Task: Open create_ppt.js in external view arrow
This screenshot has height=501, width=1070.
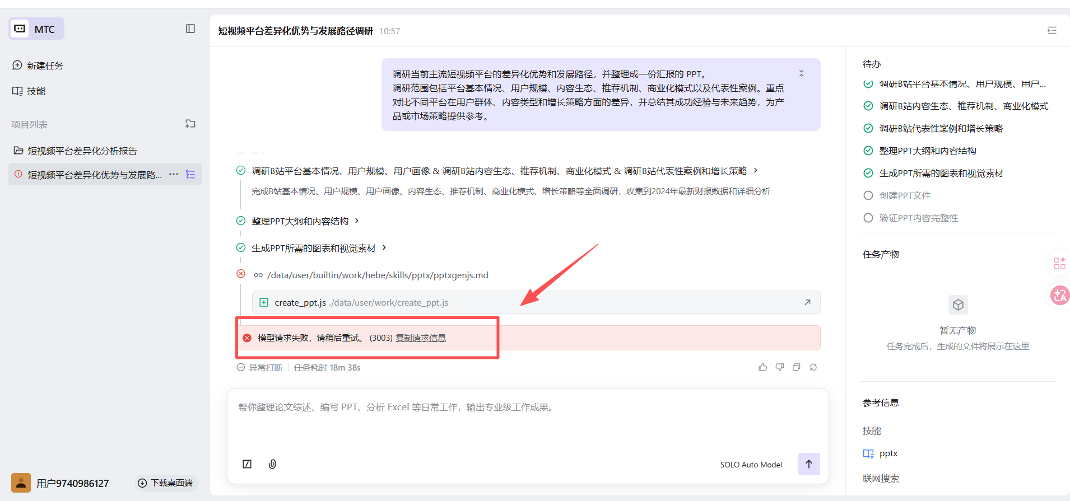Action: coord(807,302)
